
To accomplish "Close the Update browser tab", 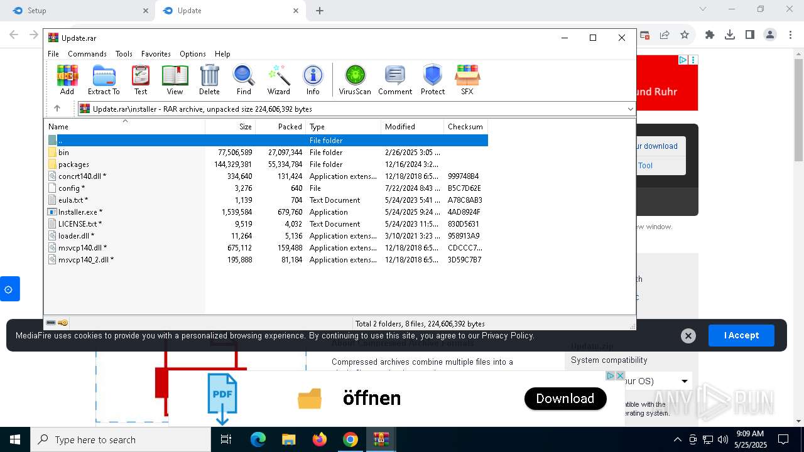I will click(x=296, y=11).
